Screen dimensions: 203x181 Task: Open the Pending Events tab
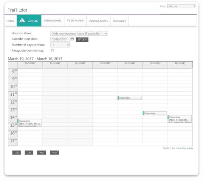(x=98, y=21)
